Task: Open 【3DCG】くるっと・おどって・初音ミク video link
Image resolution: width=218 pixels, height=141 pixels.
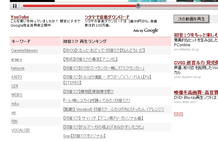Action: coord(104,50)
